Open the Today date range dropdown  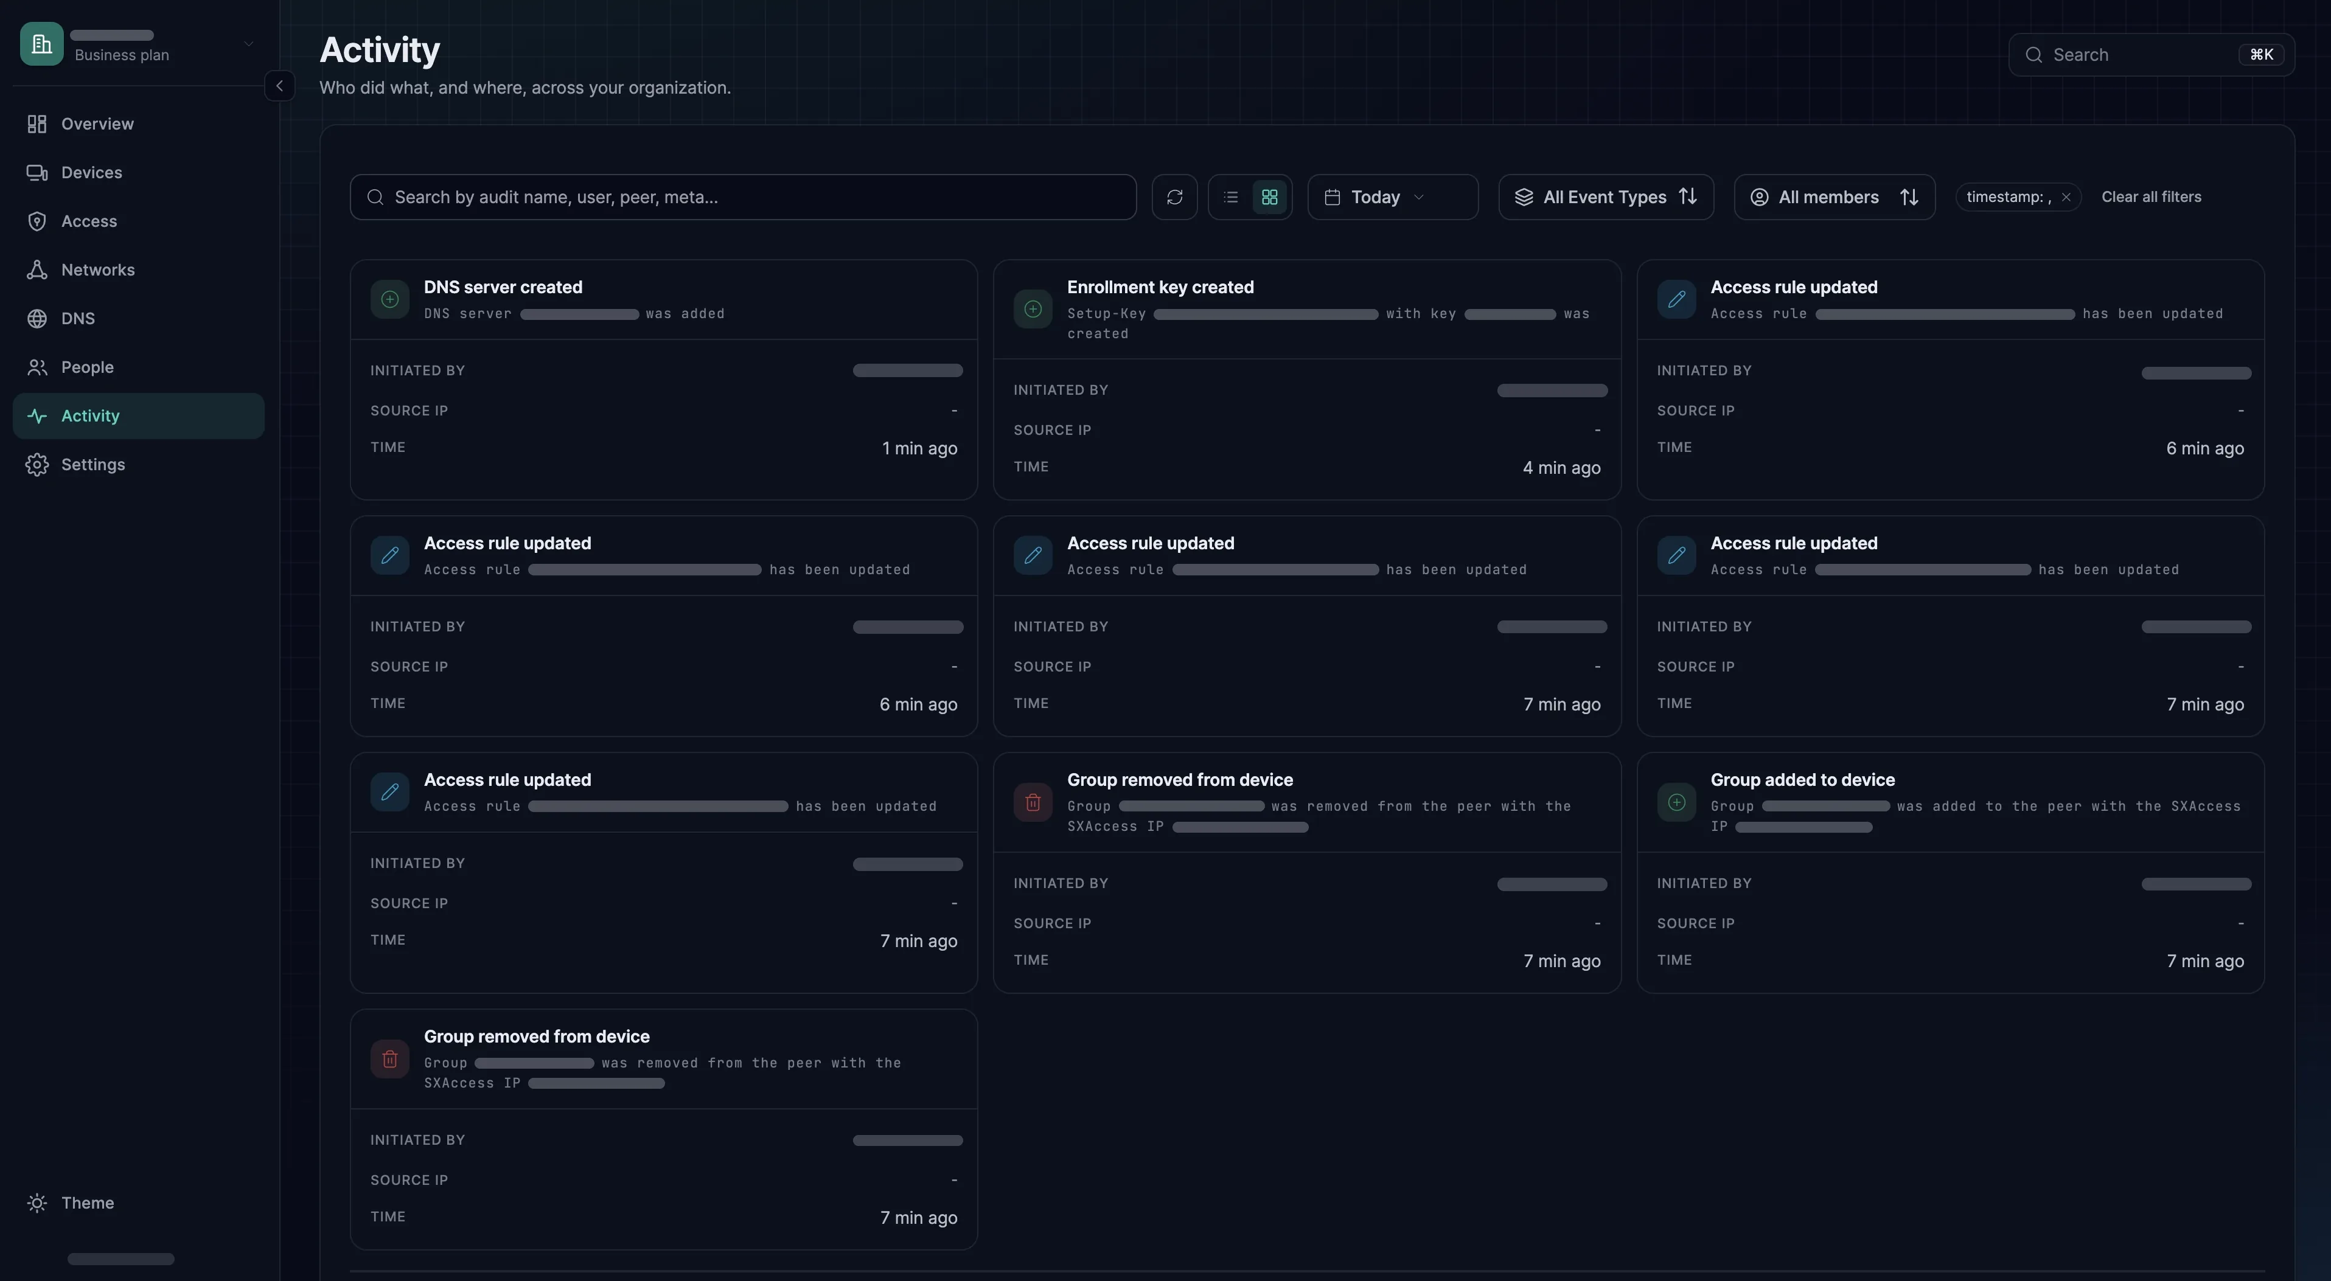[x=1393, y=197]
